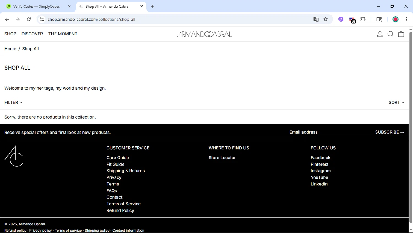Click the Google Lens search icon in toolbar
The width and height of the screenshot is (413, 233).
[x=379, y=19]
